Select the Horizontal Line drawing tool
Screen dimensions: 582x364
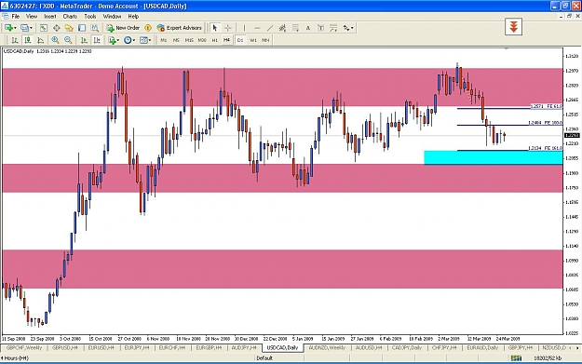257,28
